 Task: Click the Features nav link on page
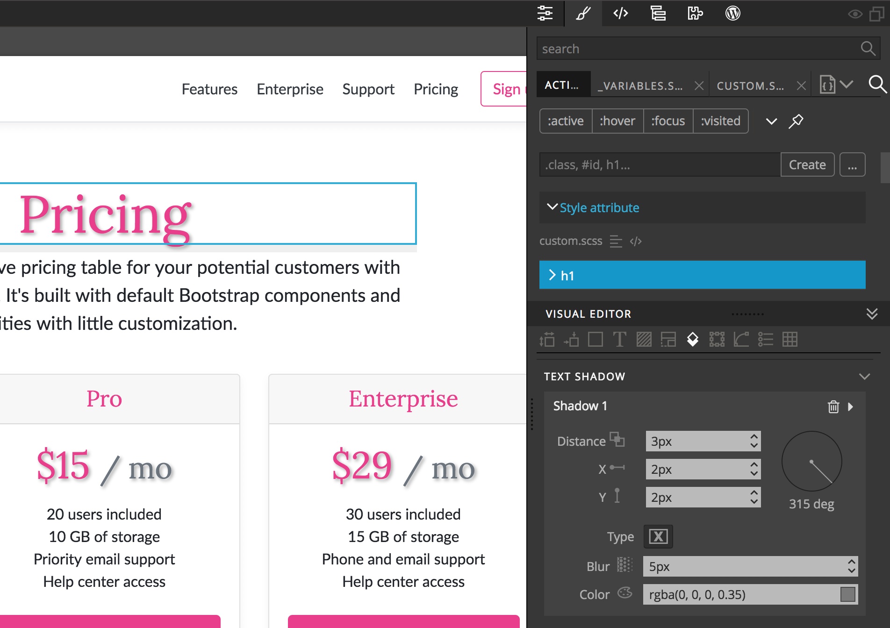209,89
